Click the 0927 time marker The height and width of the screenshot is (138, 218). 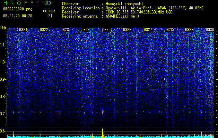coord(148,30)
